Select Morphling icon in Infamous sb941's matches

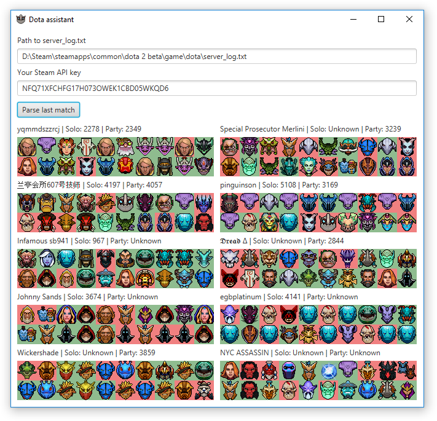66,259
